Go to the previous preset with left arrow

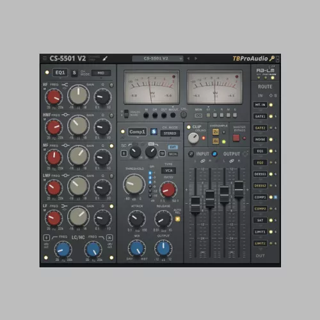tap(188, 58)
